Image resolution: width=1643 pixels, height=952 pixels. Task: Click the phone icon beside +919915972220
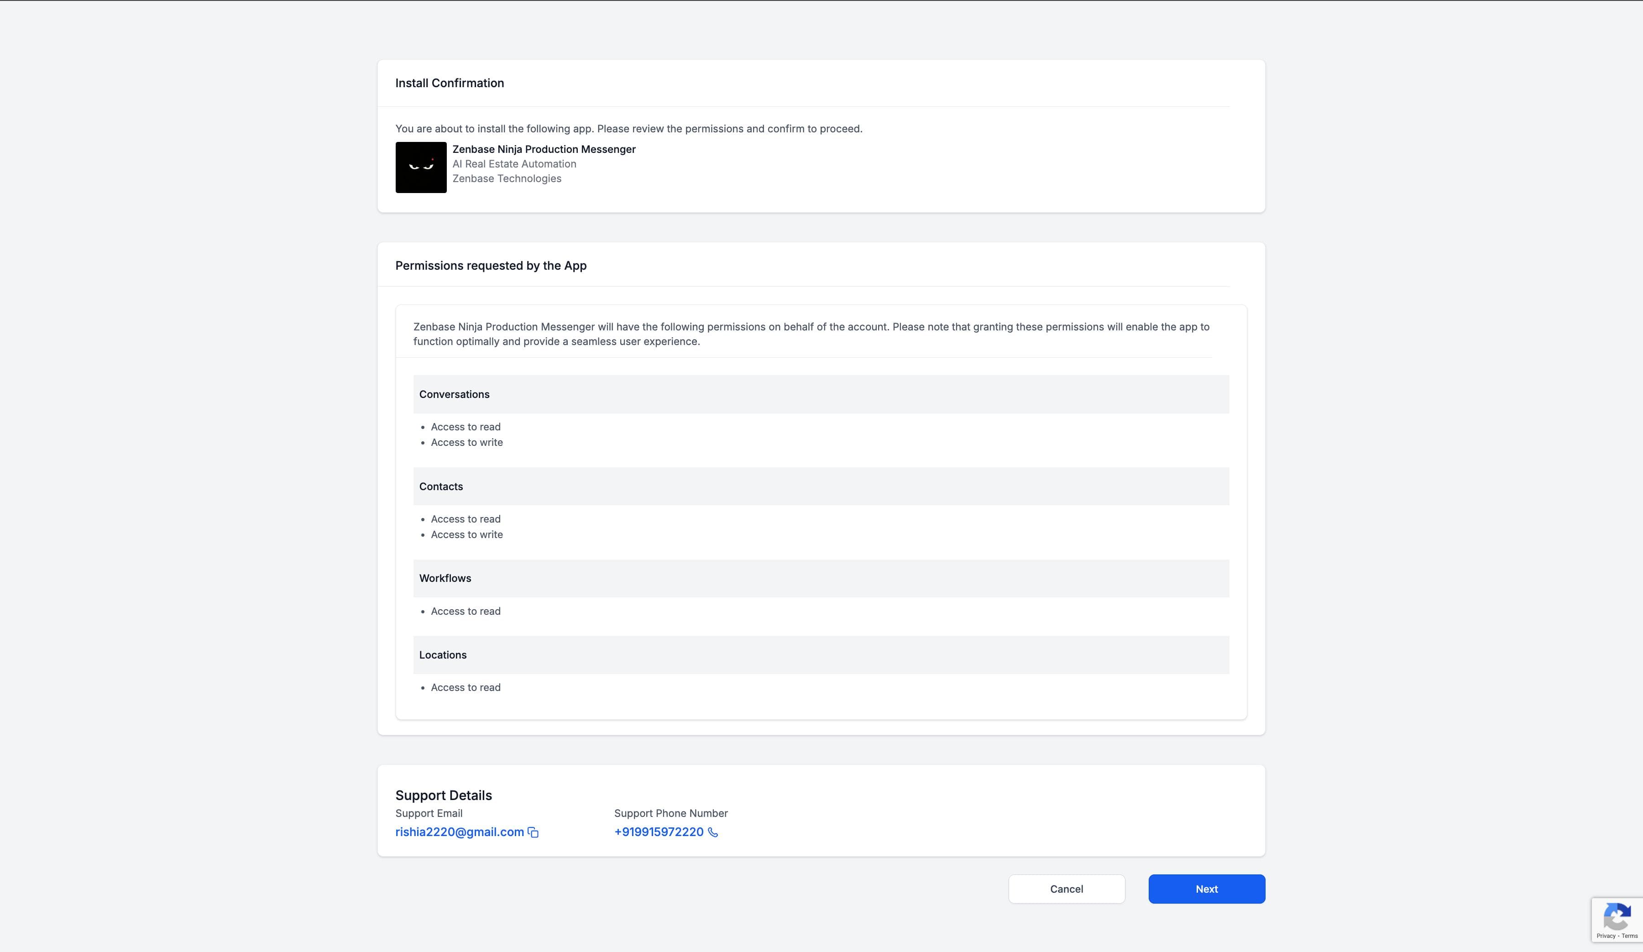pyautogui.click(x=712, y=833)
